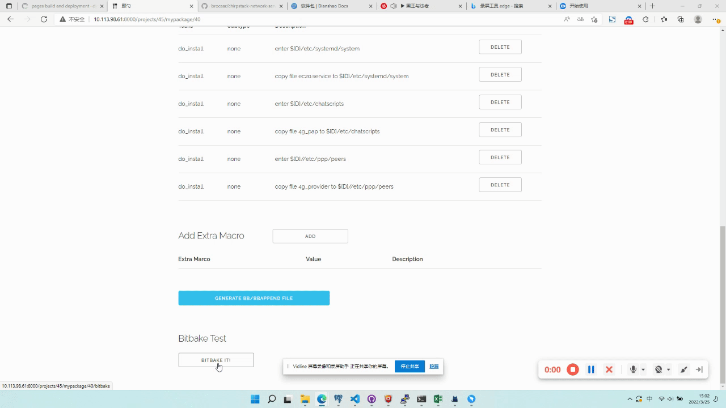
Task: Open microphone options dropdown arrow
Action: point(643,370)
